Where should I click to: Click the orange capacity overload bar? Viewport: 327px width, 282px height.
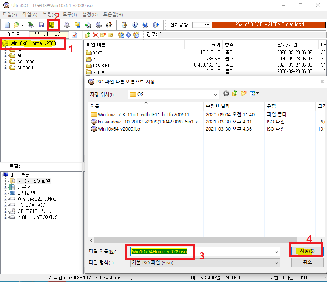pyautogui.click(x=268, y=25)
